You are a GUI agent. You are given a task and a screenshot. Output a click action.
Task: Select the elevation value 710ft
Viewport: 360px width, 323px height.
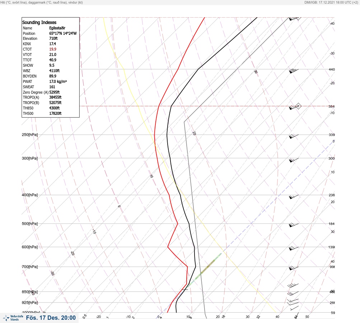(53, 38)
